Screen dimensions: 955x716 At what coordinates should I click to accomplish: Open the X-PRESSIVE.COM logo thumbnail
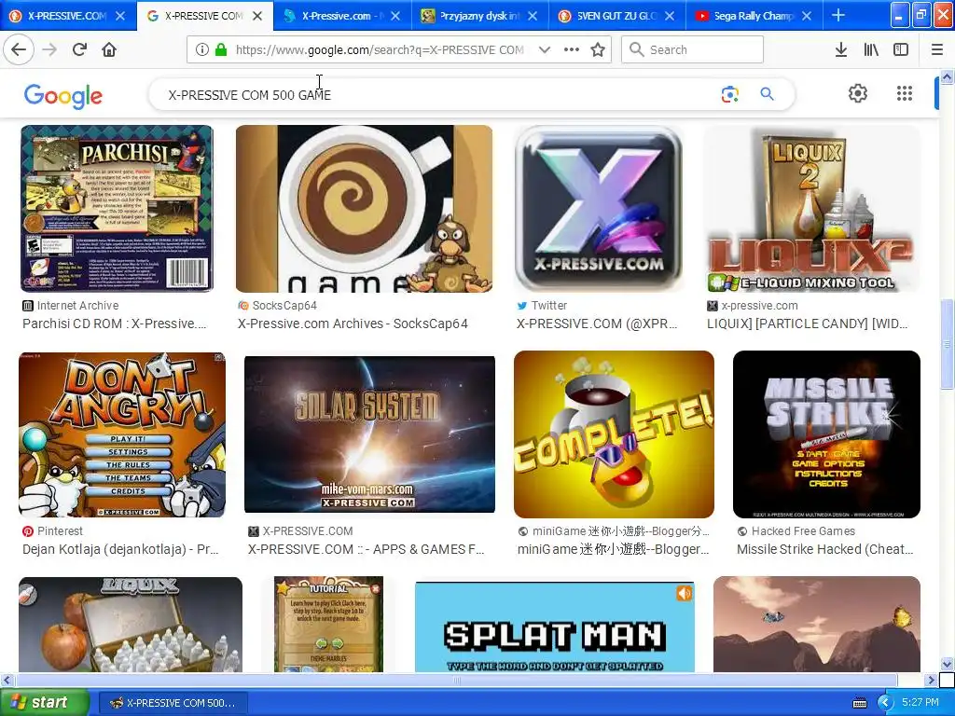click(x=599, y=209)
